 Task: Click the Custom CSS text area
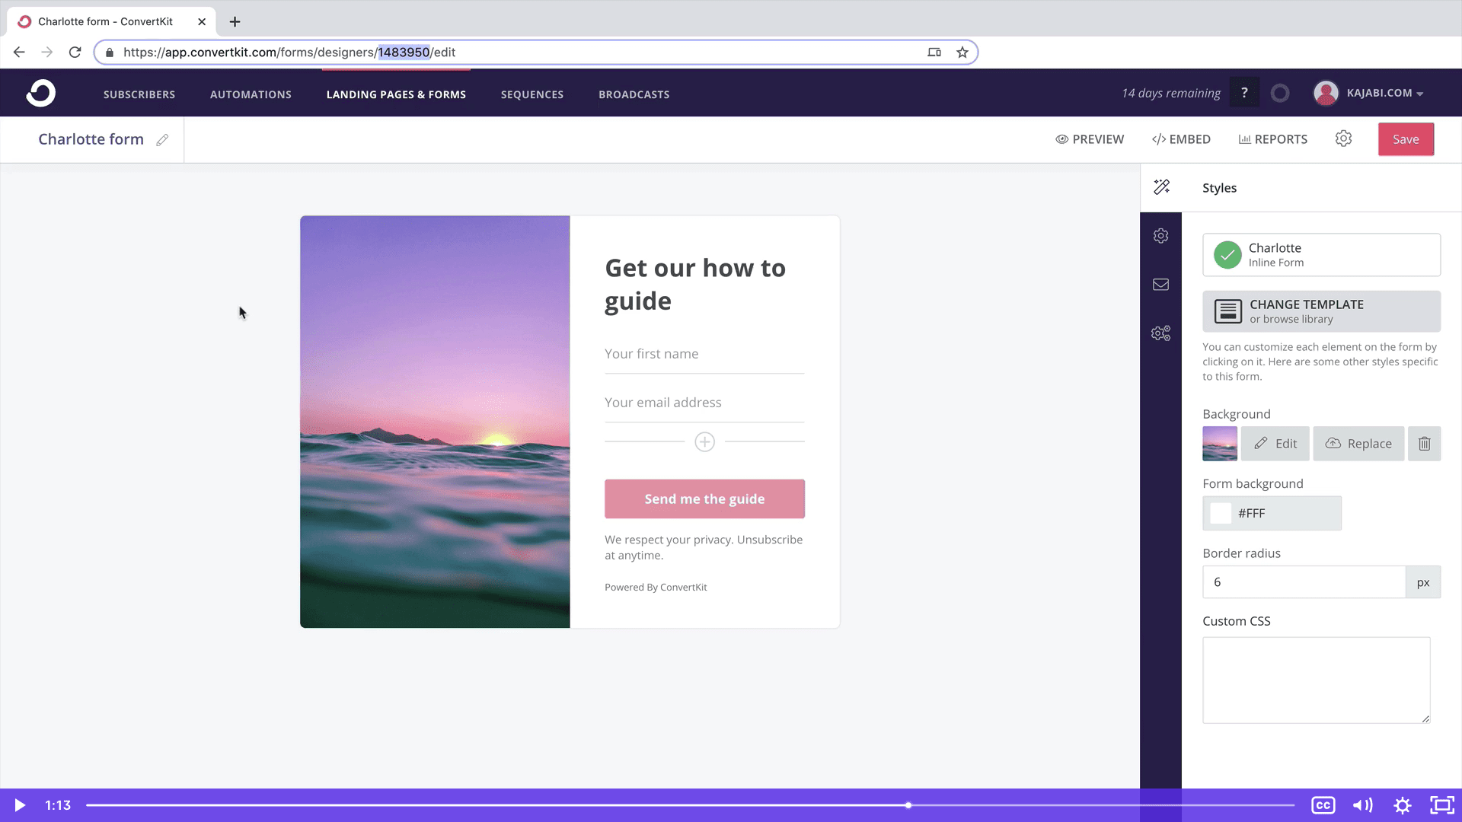[1316, 680]
